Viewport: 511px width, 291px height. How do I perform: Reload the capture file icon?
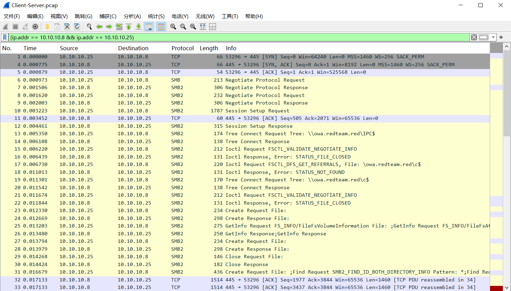77,27
